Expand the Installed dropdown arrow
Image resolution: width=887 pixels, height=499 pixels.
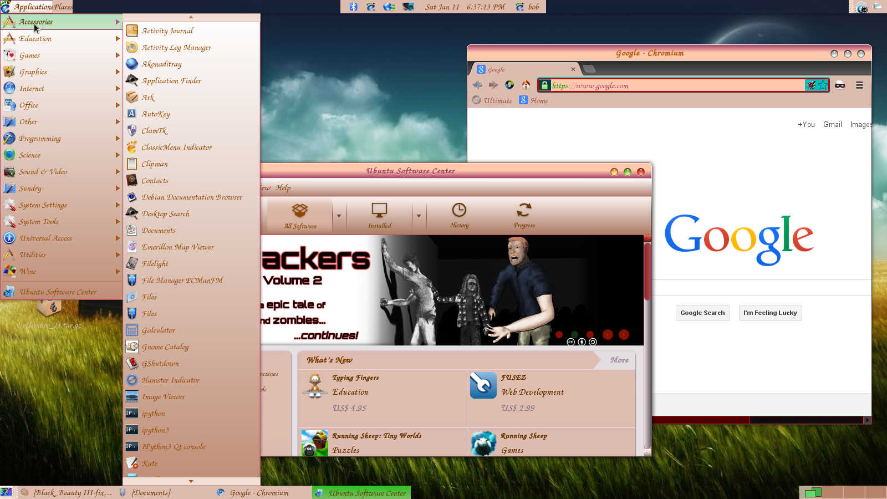coord(419,216)
